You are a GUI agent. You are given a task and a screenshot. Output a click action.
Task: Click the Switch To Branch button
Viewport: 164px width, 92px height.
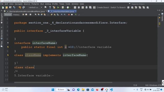pos(118,7)
